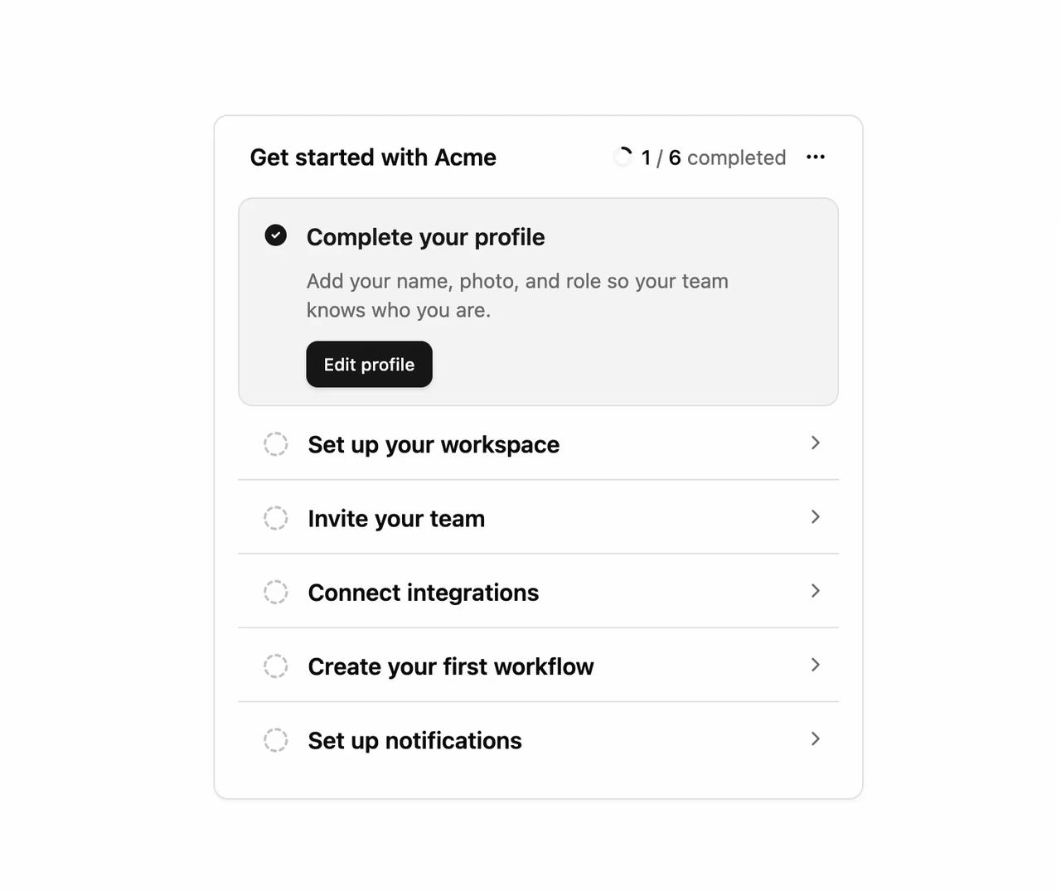Click the 1 / 6 completed progress text
1061x891 pixels.
pyautogui.click(x=714, y=157)
